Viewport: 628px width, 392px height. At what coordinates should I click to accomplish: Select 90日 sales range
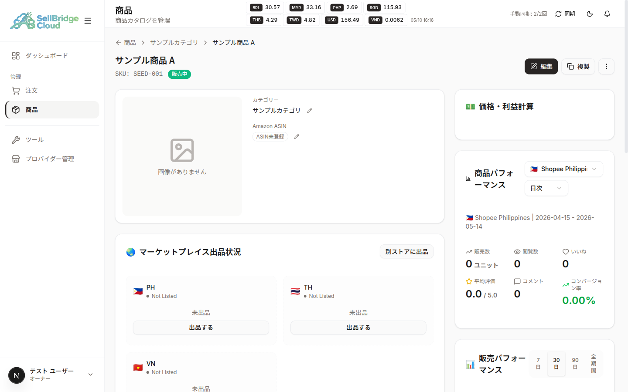click(x=575, y=364)
